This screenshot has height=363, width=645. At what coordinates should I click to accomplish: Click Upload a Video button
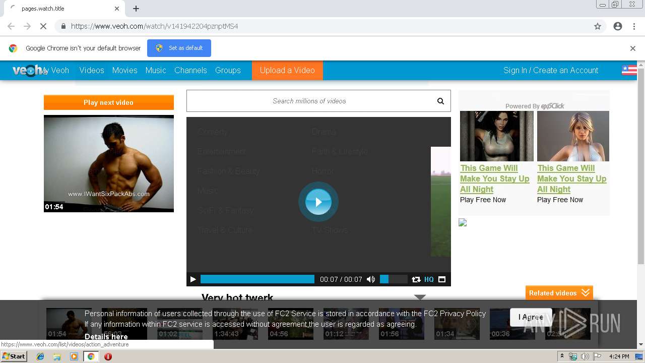coord(287,70)
